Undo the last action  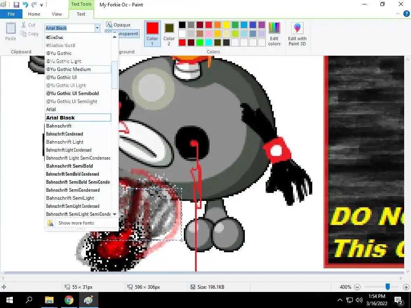click(x=25, y=5)
